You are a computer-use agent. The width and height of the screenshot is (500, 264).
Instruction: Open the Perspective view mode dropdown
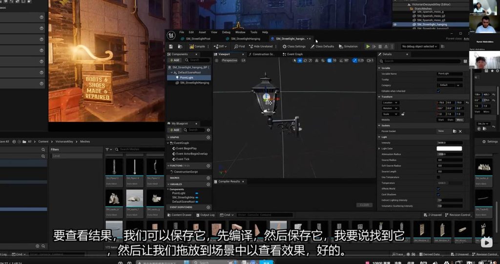point(229,60)
